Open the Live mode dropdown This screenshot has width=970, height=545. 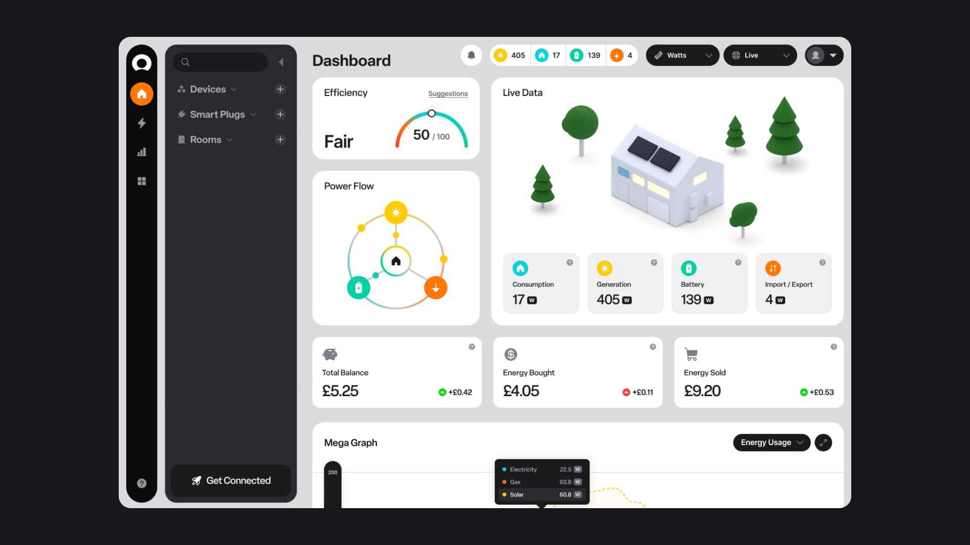pos(760,56)
